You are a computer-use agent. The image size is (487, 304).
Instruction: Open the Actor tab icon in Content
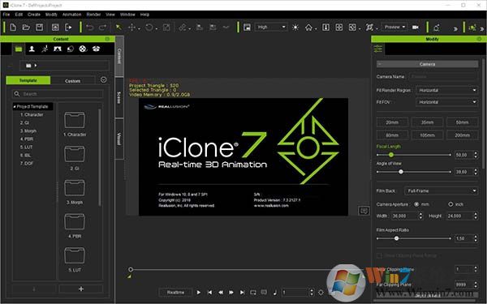(x=32, y=49)
